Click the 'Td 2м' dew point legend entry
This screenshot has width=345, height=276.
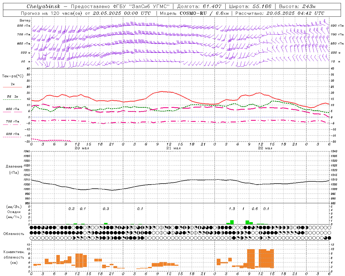click(x=13, y=96)
